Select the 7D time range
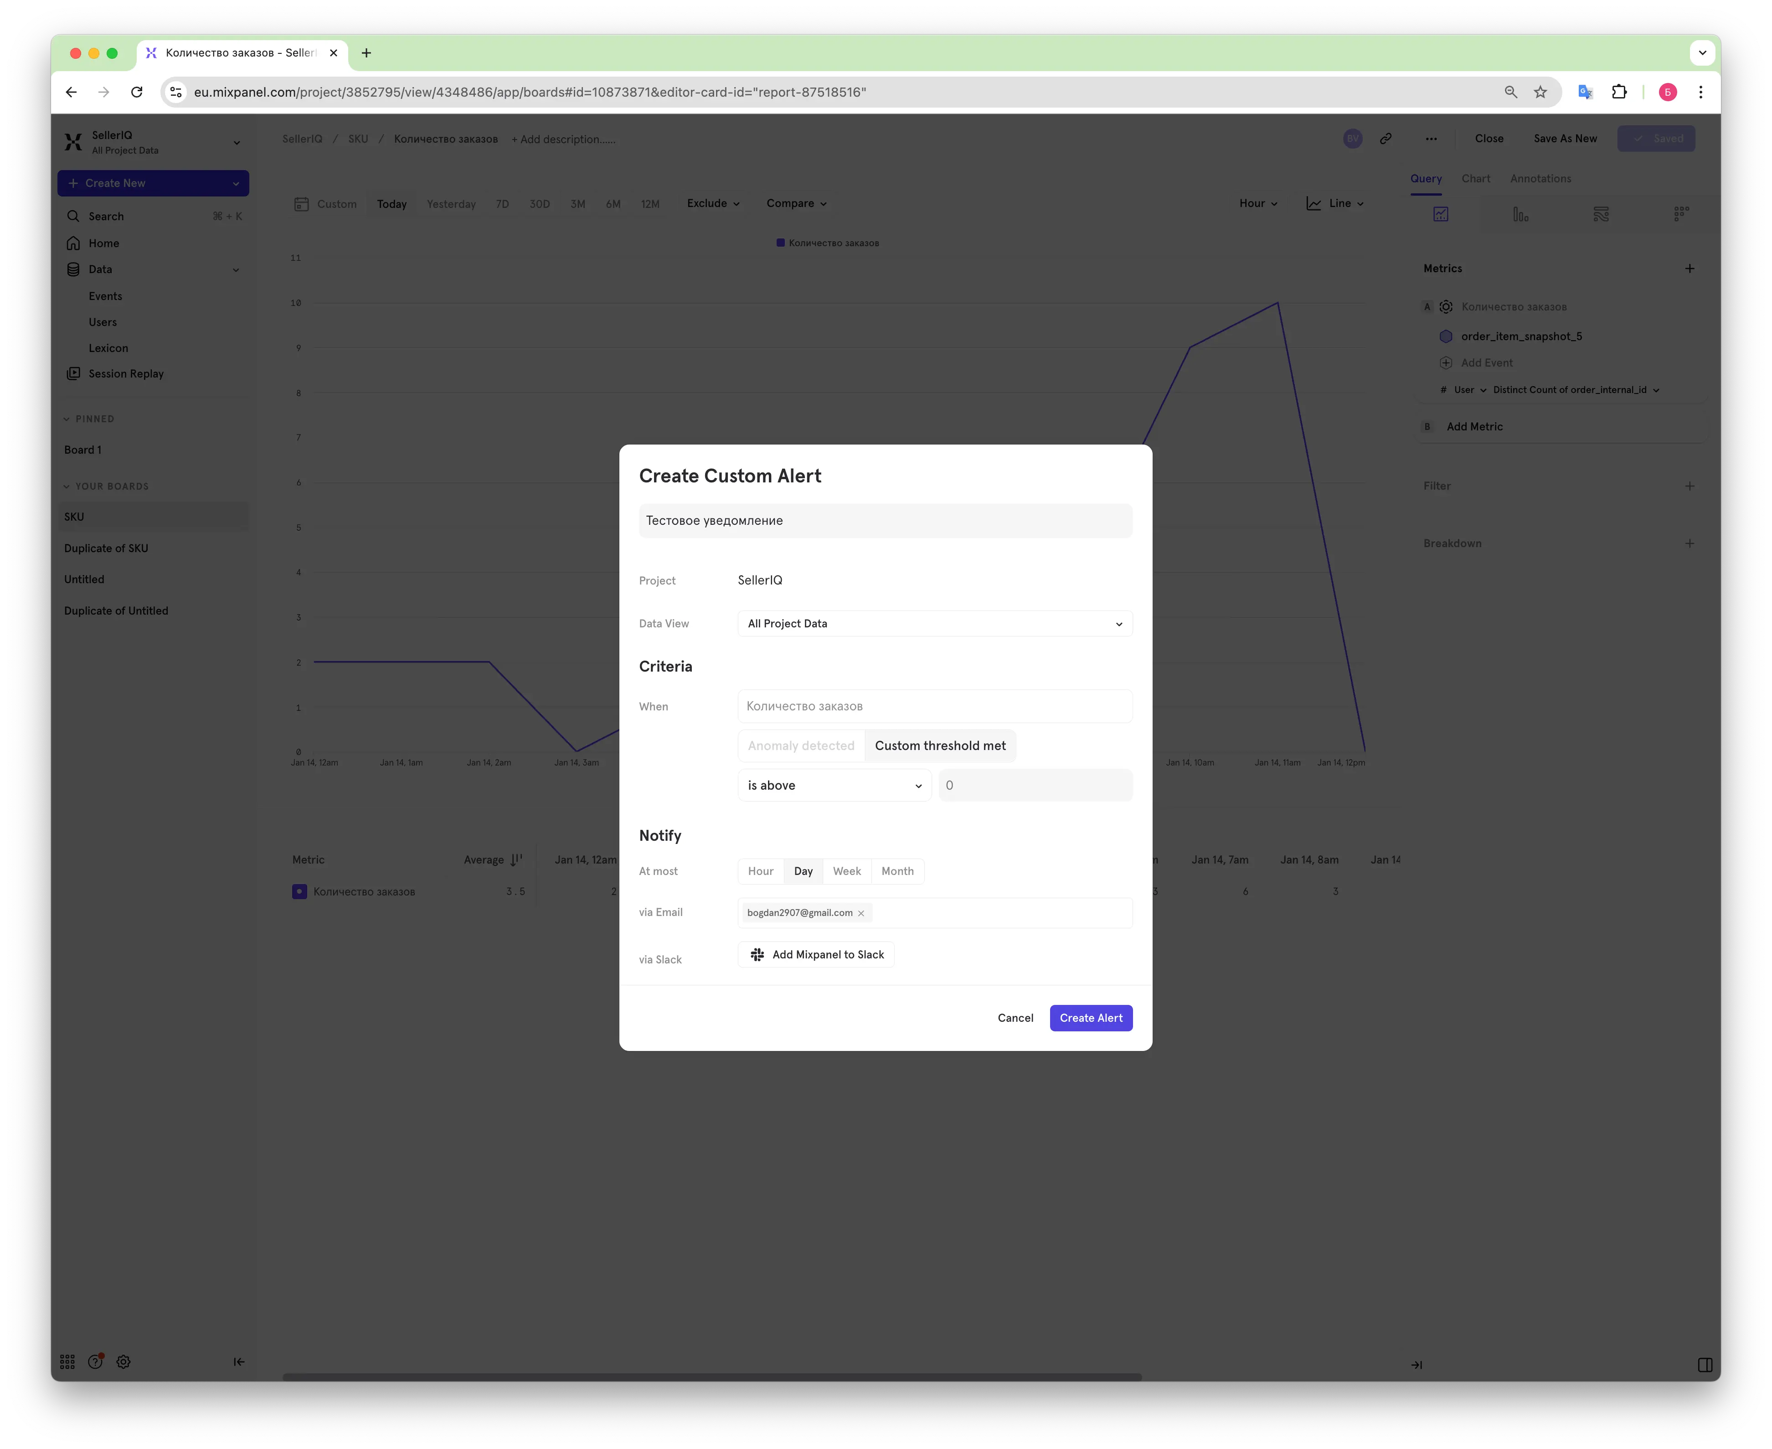 [x=502, y=204]
